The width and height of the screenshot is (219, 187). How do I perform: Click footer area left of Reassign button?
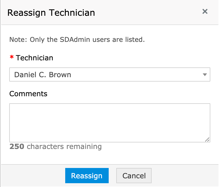[x=33, y=176]
